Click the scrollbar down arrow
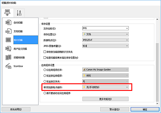 [157, 103]
